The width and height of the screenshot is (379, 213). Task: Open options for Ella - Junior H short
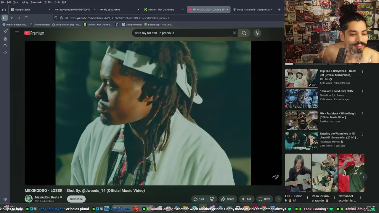point(307,197)
